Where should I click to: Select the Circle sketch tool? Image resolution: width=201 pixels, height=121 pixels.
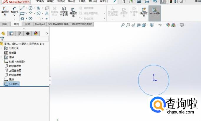click(x=30, y=8)
